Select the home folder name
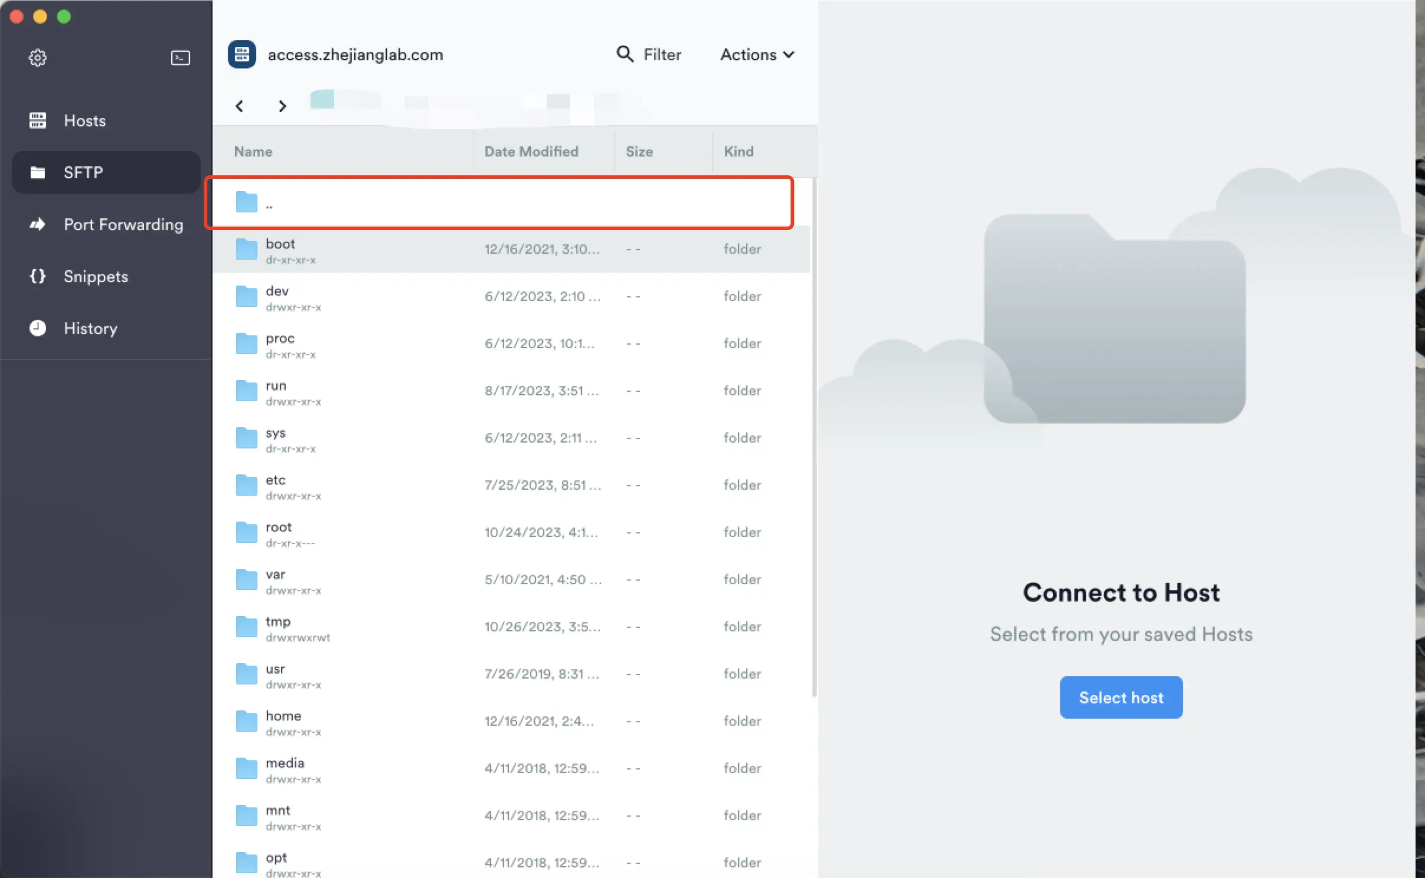The width and height of the screenshot is (1425, 878). pyautogui.click(x=283, y=716)
